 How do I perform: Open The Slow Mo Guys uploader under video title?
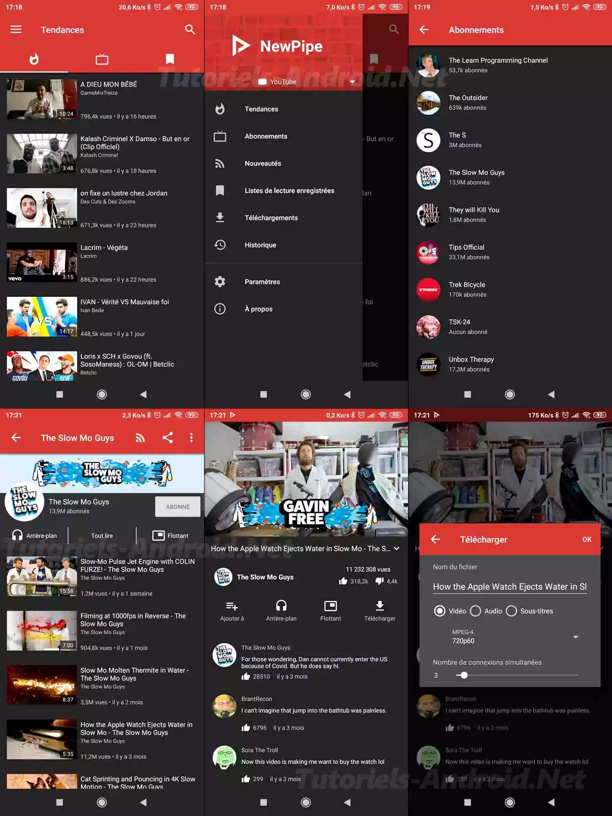(x=254, y=577)
